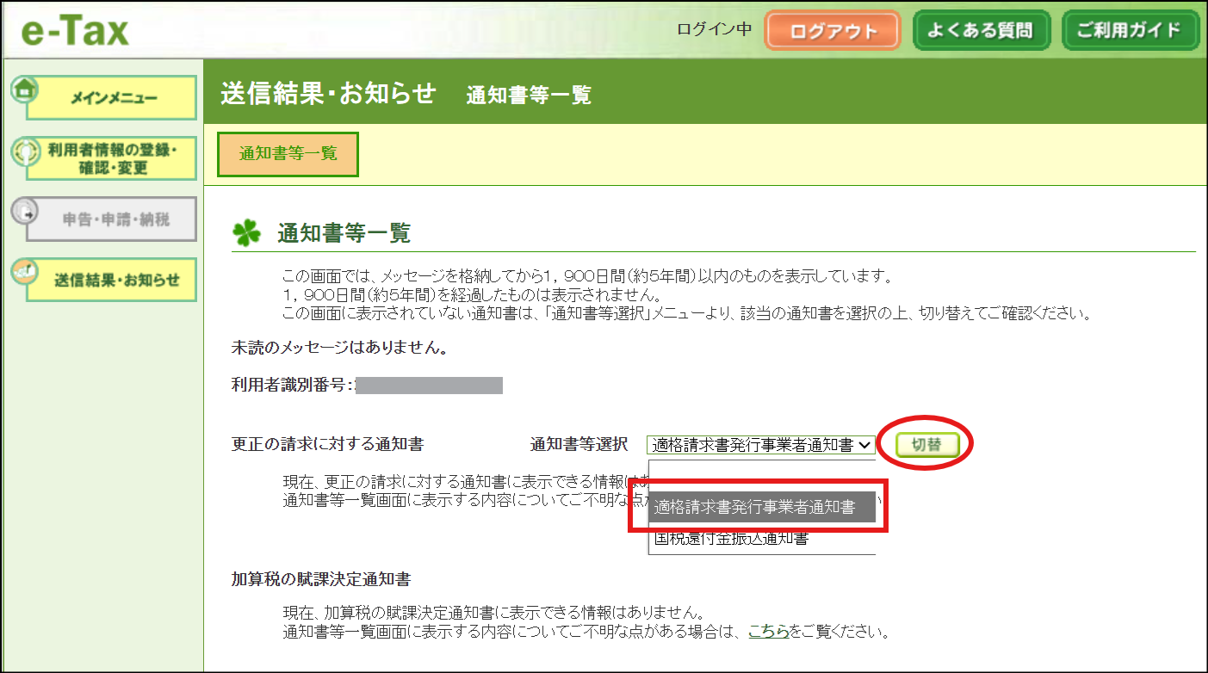Click the 通知書等選択 label
1208x673 pixels.
tap(581, 445)
